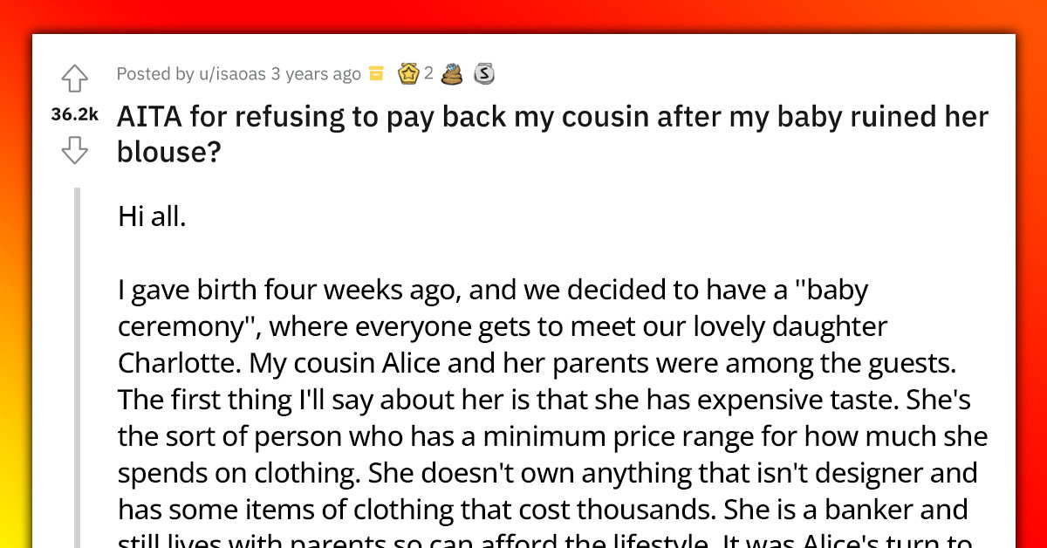Image resolution: width=1047 pixels, height=548 pixels.
Task: Click the 'Hi all.' greeting line
Action: (x=152, y=216)
